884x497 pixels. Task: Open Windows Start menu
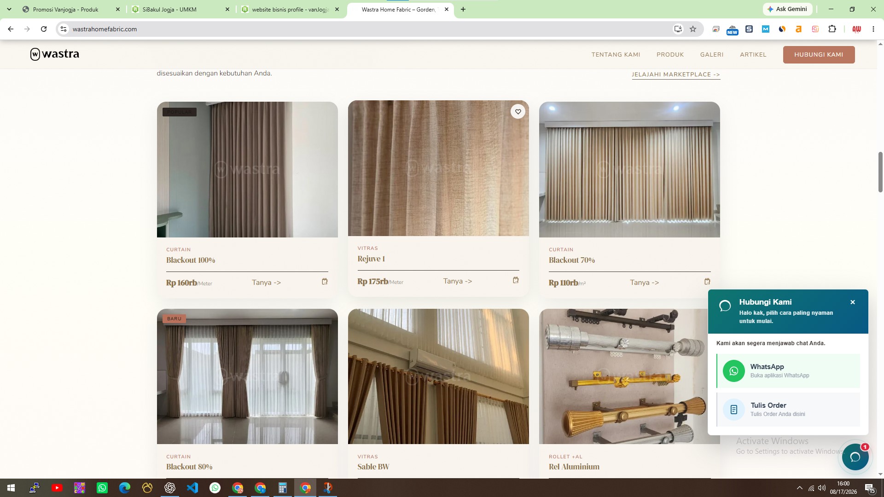11,488
